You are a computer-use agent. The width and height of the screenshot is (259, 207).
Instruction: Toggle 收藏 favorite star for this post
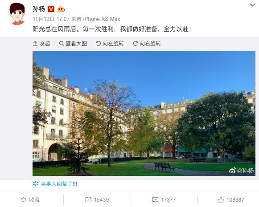tap(30, 200)
